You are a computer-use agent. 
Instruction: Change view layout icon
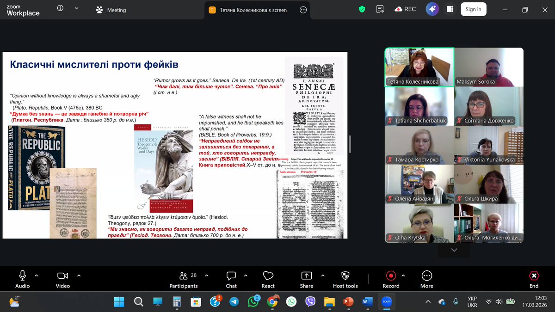pos(450,9)
